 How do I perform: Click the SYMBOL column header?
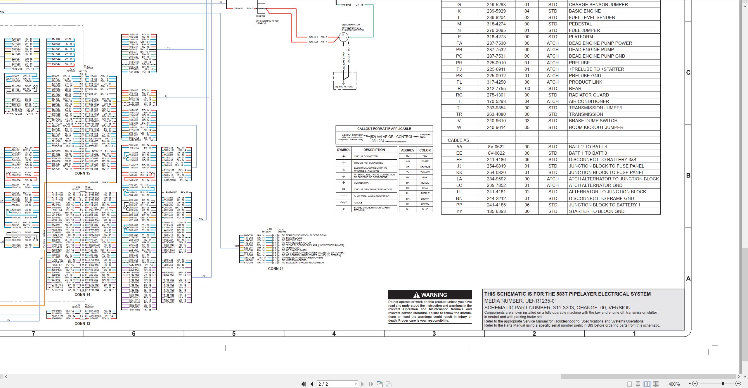tap(343, 150)
